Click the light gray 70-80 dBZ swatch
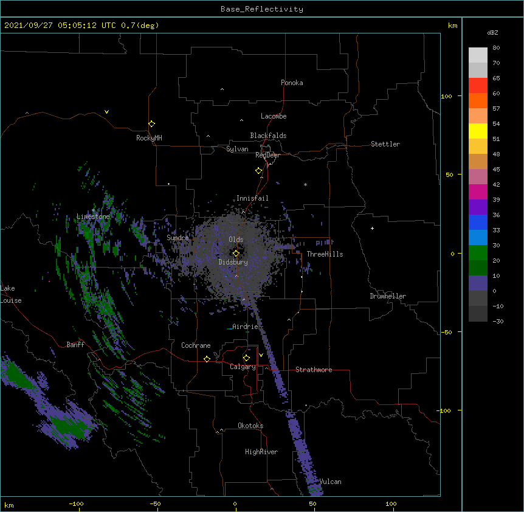Viewport: 524px width, 512px height. click(x=478, y=55)
